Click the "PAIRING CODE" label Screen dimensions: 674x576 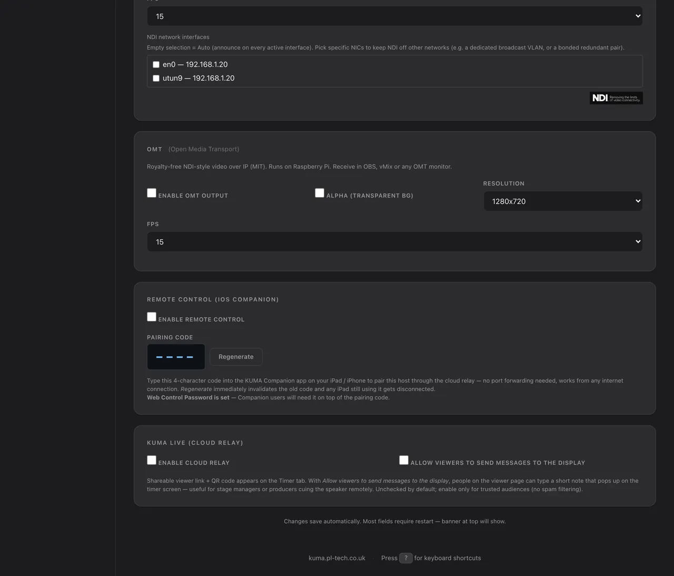click(x=170, y=337)
